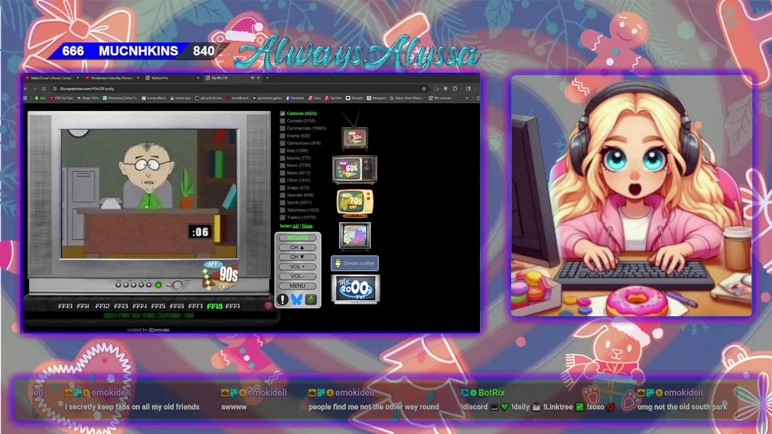Click the MENU button on remote
Viewport: 772px width, 434px height.
(297, 286)
